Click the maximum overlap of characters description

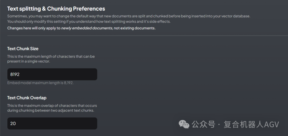point(52,108)
